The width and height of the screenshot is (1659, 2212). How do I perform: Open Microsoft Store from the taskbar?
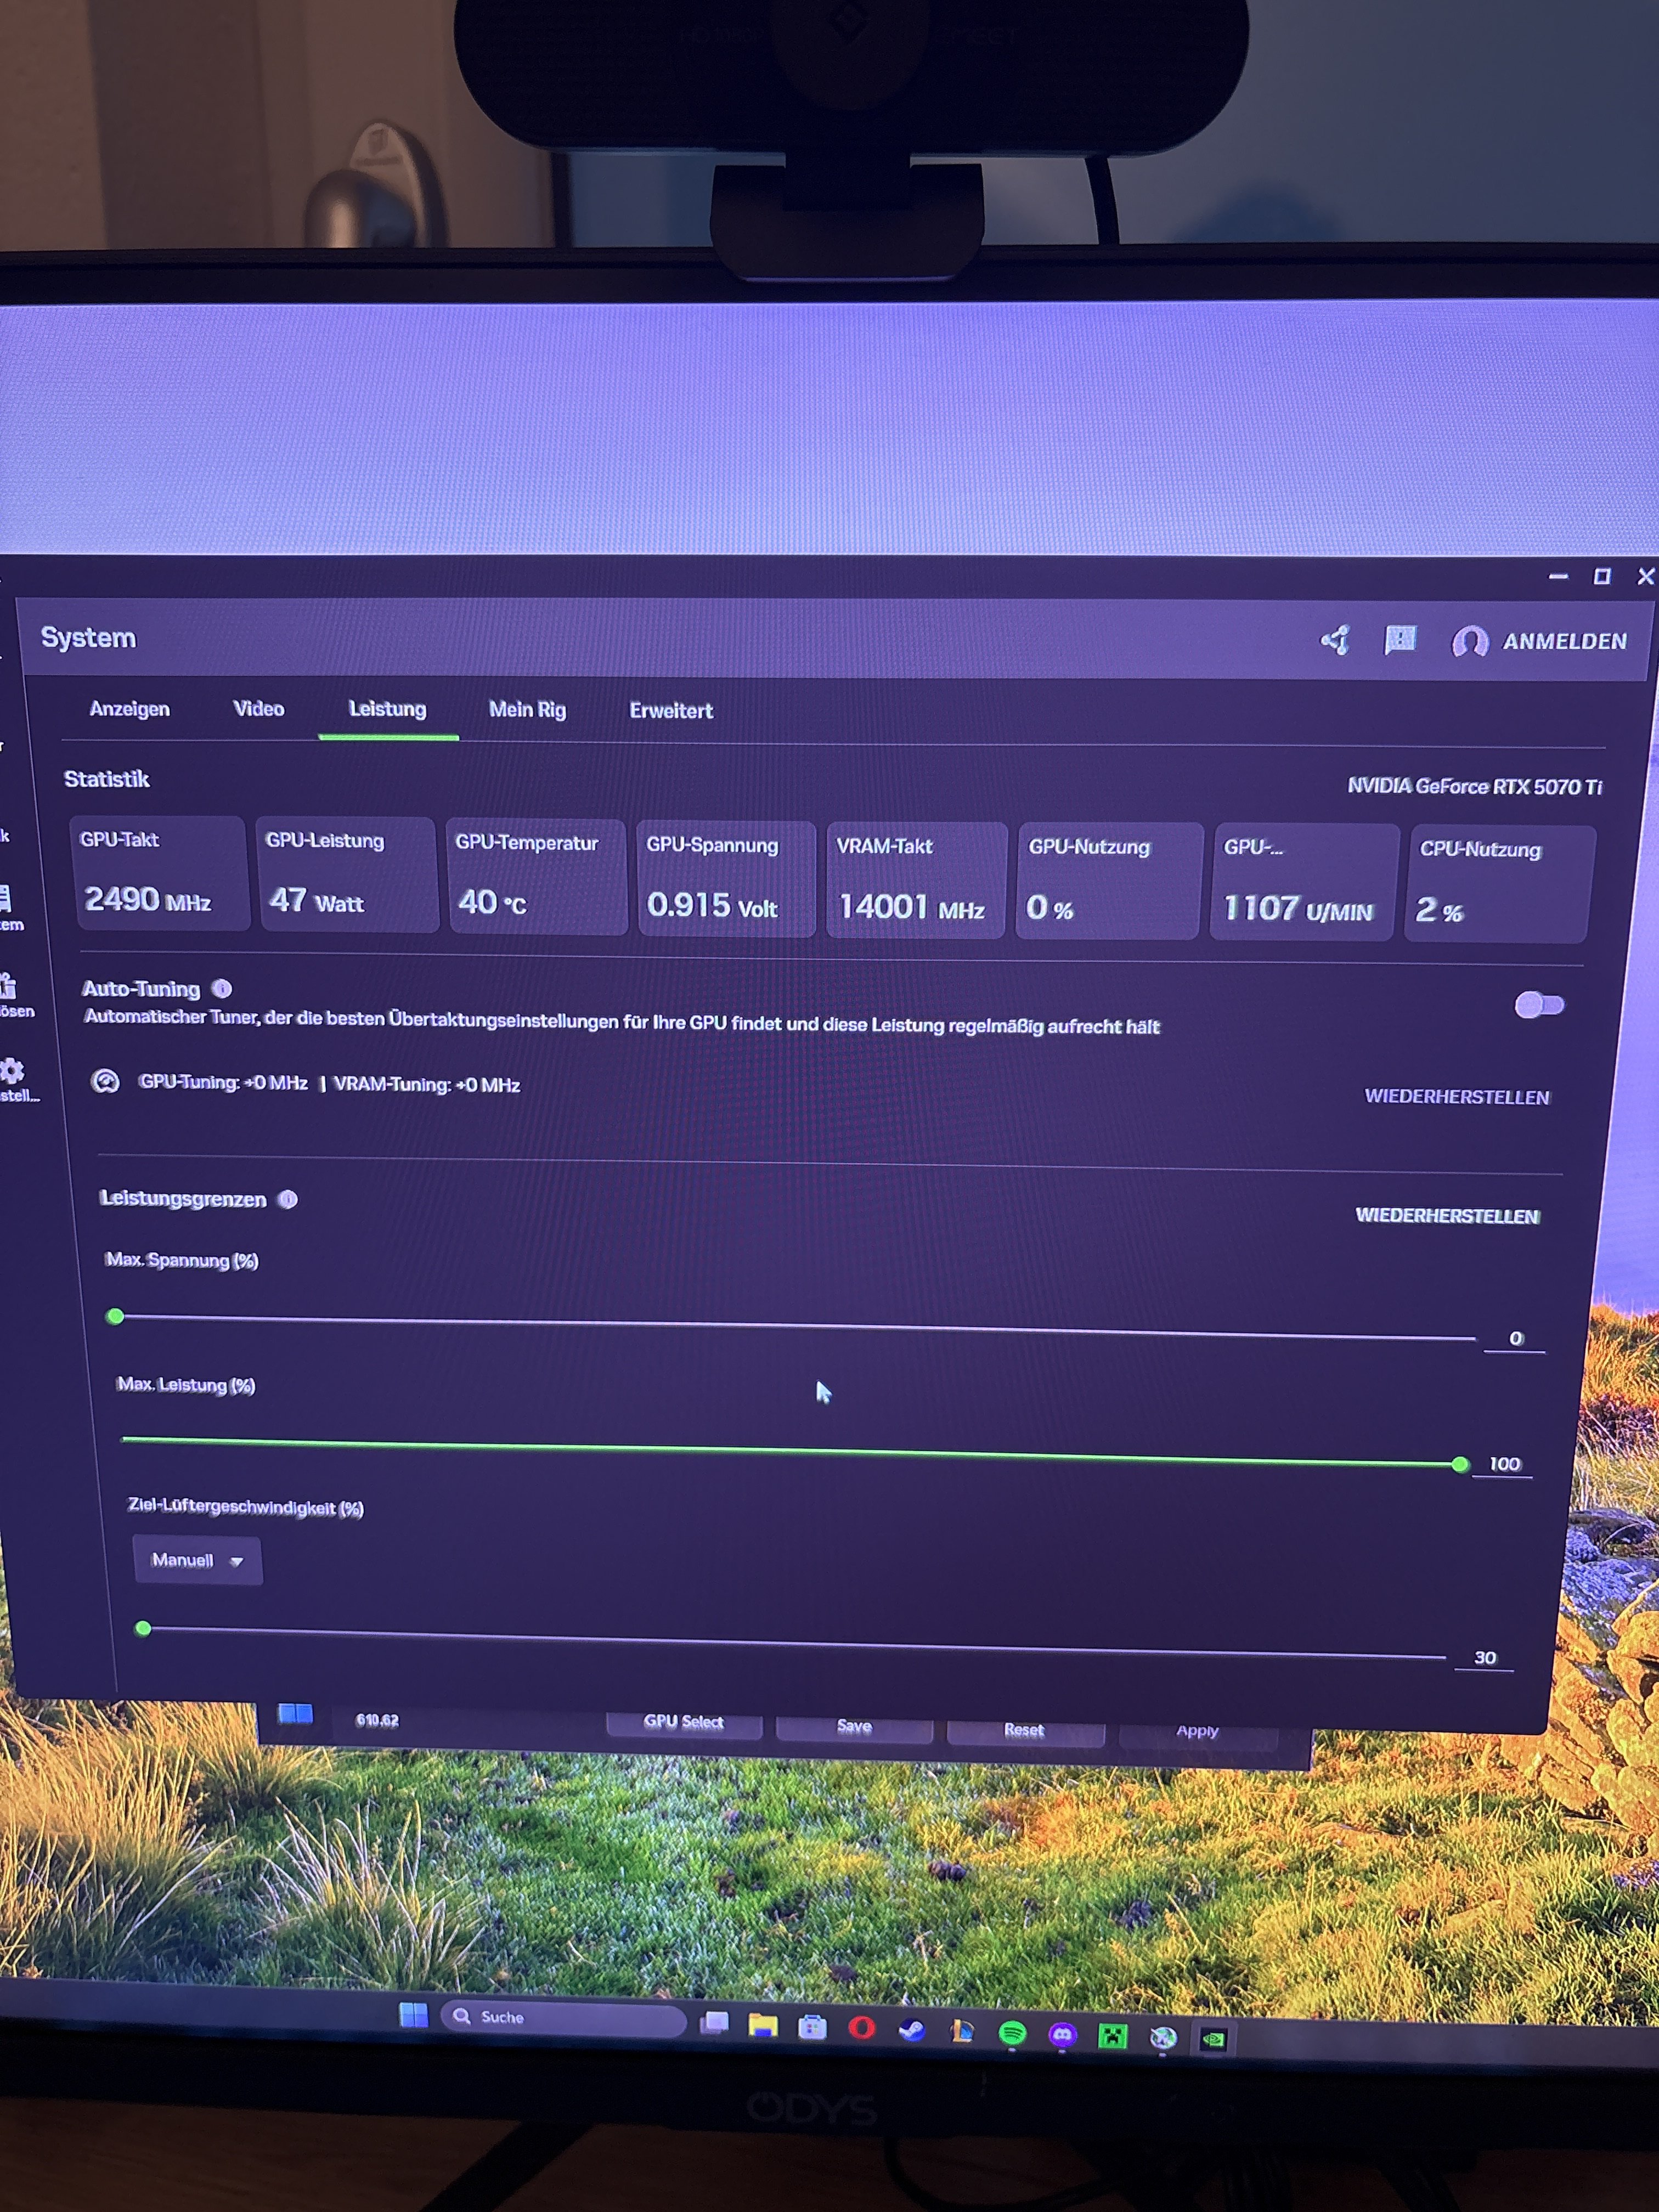click(x=812, y=2027)
